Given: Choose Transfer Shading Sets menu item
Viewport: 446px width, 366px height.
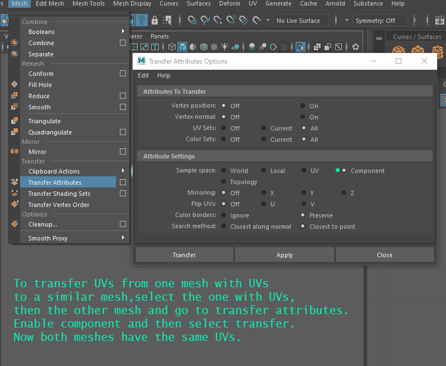Looking at the screenshot, I should click(59, 194).
